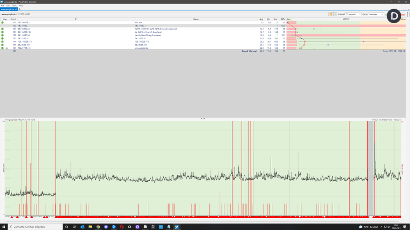This screenshot has width=410, height=230.
Task: Sort by the Hop column header
Action: click(x=5, y=19)
